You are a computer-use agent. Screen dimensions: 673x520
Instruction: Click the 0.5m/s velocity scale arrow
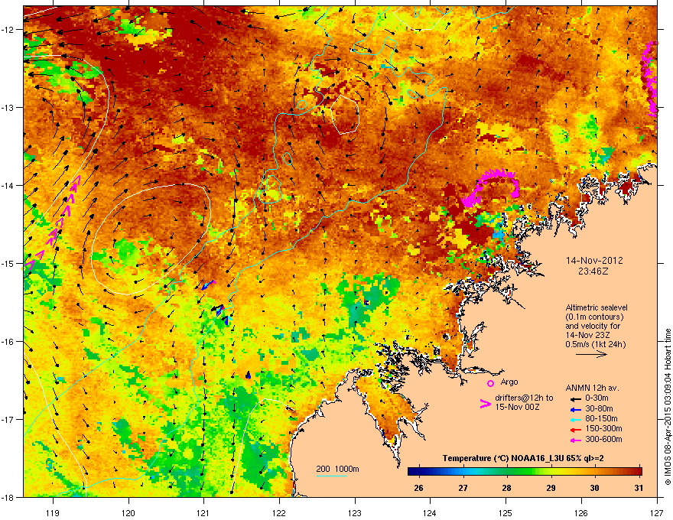pos(591,354)
